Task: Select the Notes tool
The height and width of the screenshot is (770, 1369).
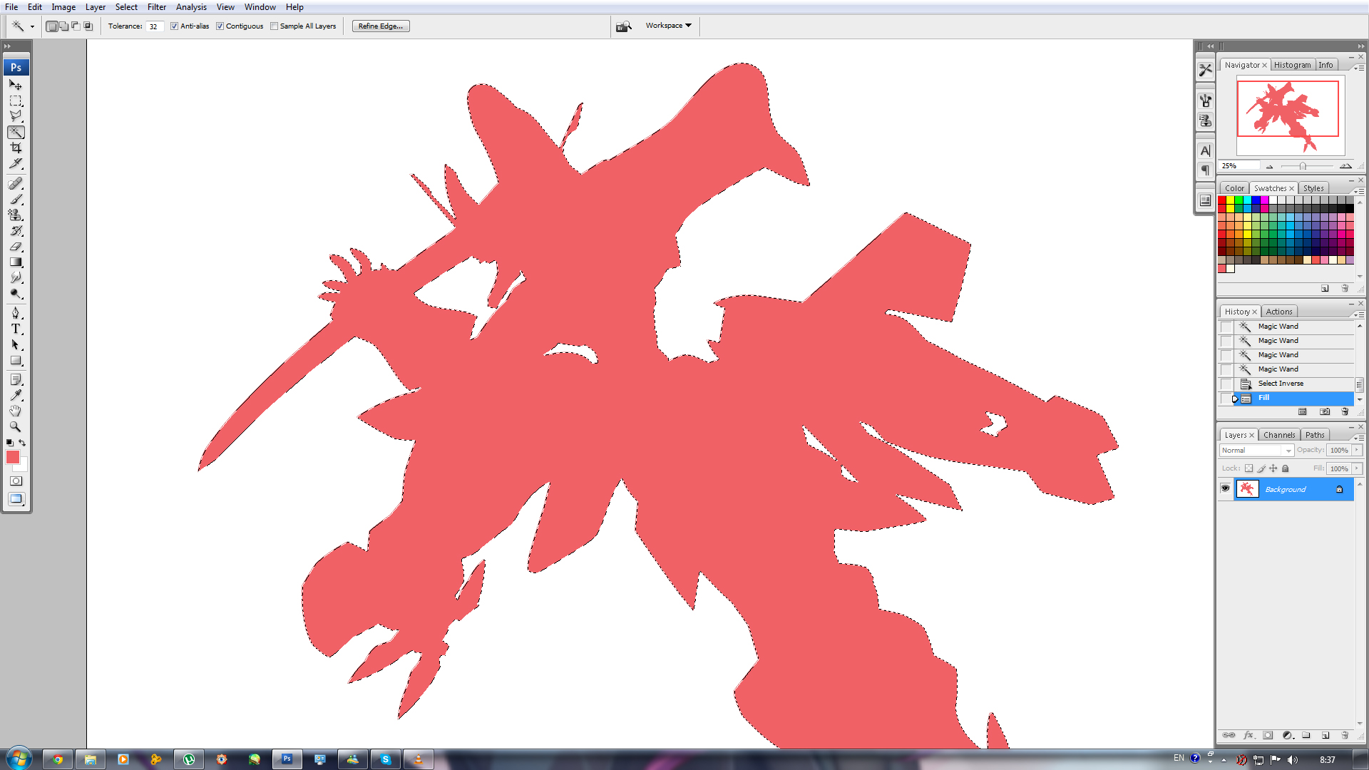Action: coord(16,380)
